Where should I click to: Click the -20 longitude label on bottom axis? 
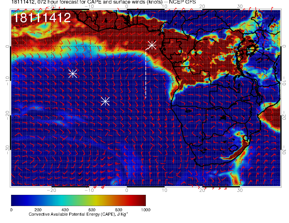point(51,190)
